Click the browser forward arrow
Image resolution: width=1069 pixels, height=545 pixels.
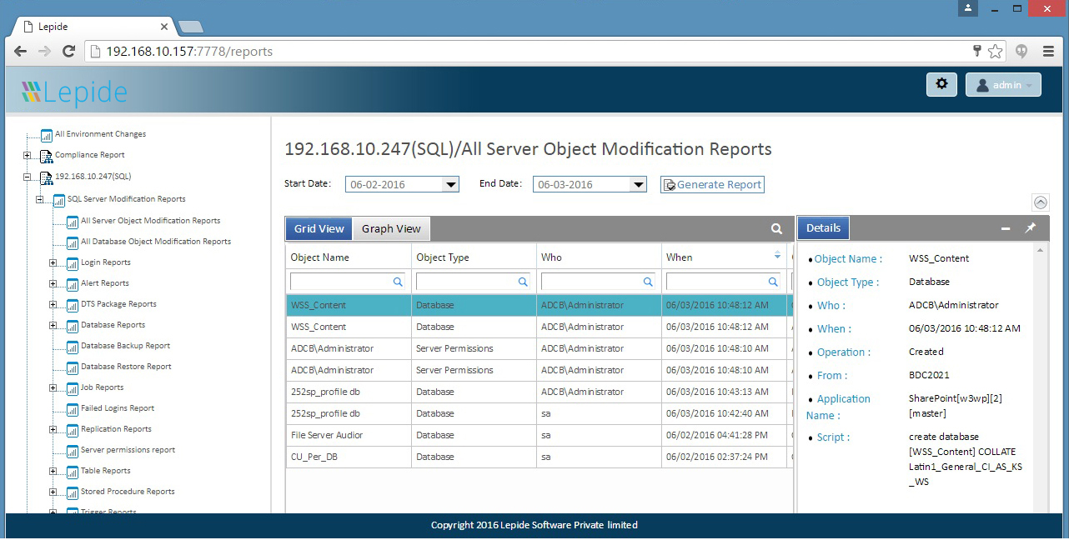[x=44, y=52]
